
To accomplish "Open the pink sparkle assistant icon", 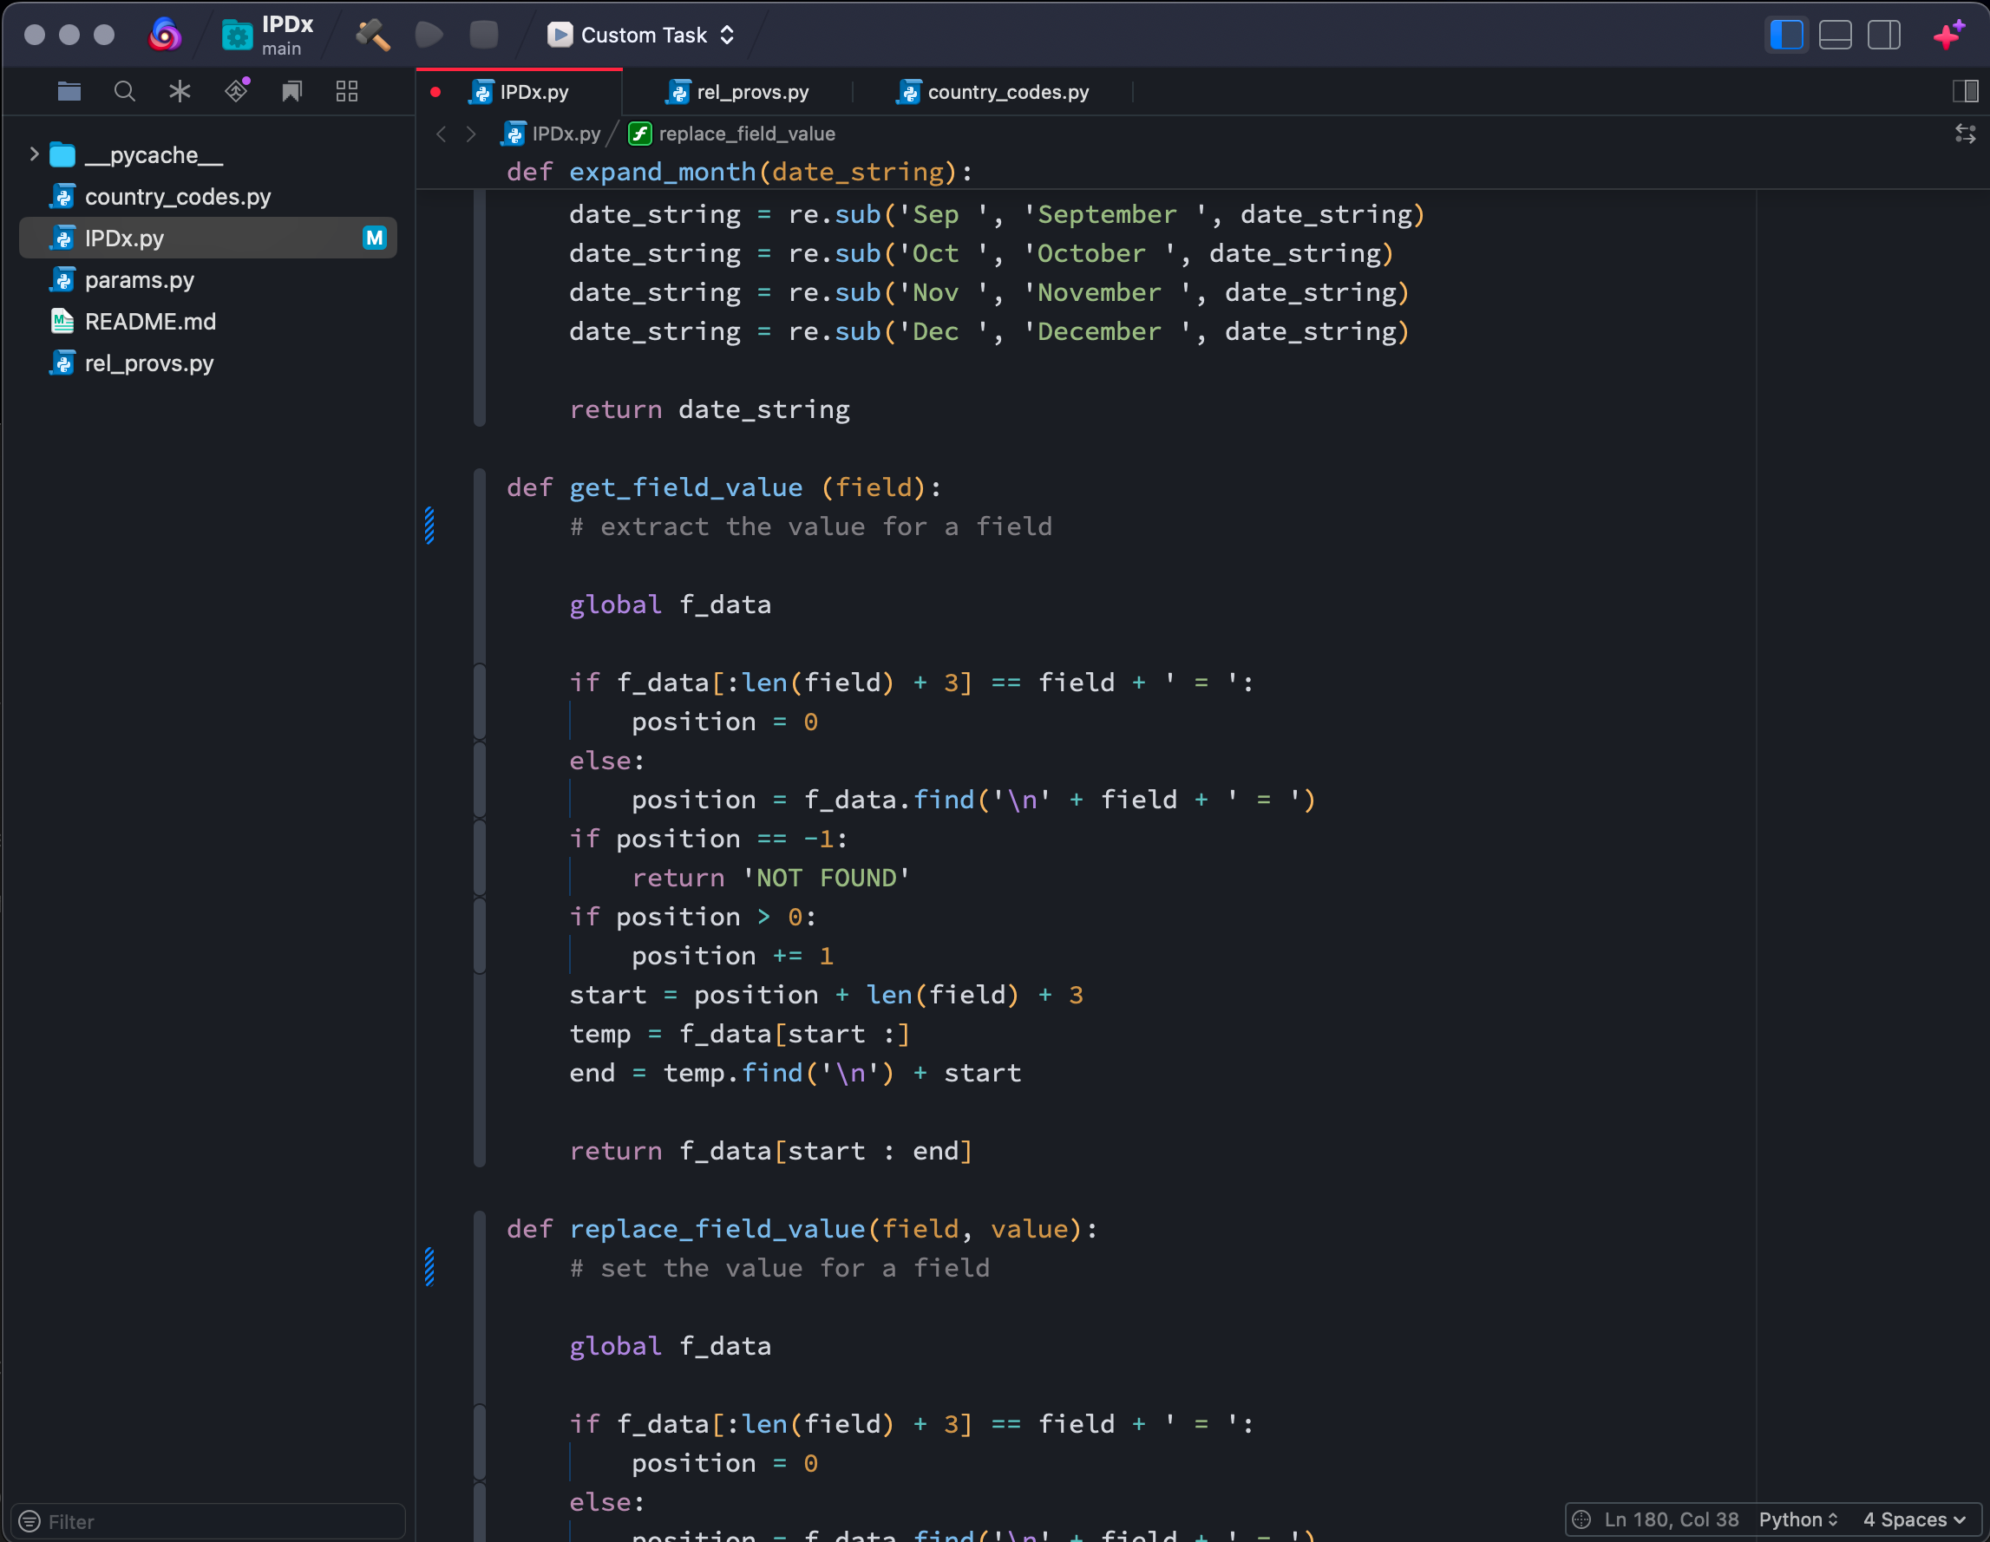I will [1948, 35].
